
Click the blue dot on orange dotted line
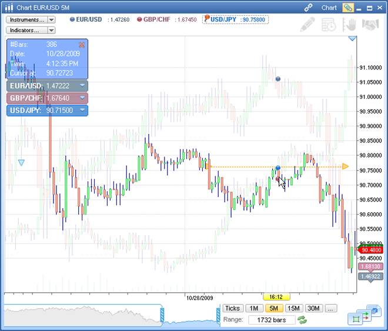pyautogui.click(x=278, y=168)
